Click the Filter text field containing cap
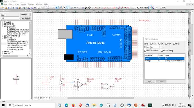This screenshot has width=194, height=108. (x=10, y=18)
